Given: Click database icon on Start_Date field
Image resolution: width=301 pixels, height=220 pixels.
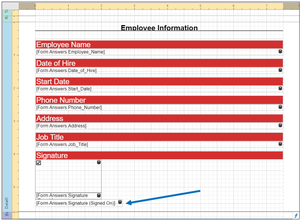Looking at the screenshot, I should tap(280, 89).
